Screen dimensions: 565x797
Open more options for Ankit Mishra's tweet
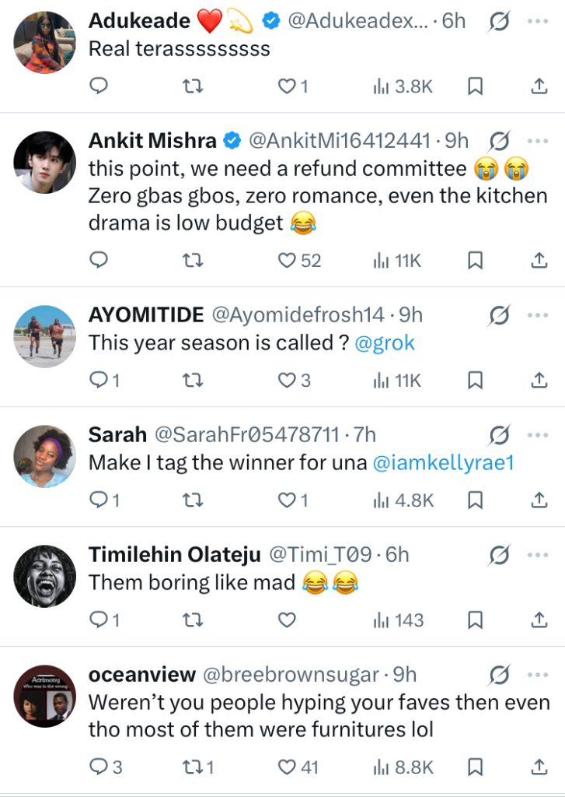click(538, 141)
